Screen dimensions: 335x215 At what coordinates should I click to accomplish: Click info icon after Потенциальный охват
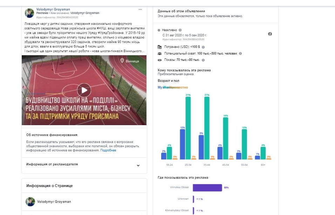click(x=240, y=53)
